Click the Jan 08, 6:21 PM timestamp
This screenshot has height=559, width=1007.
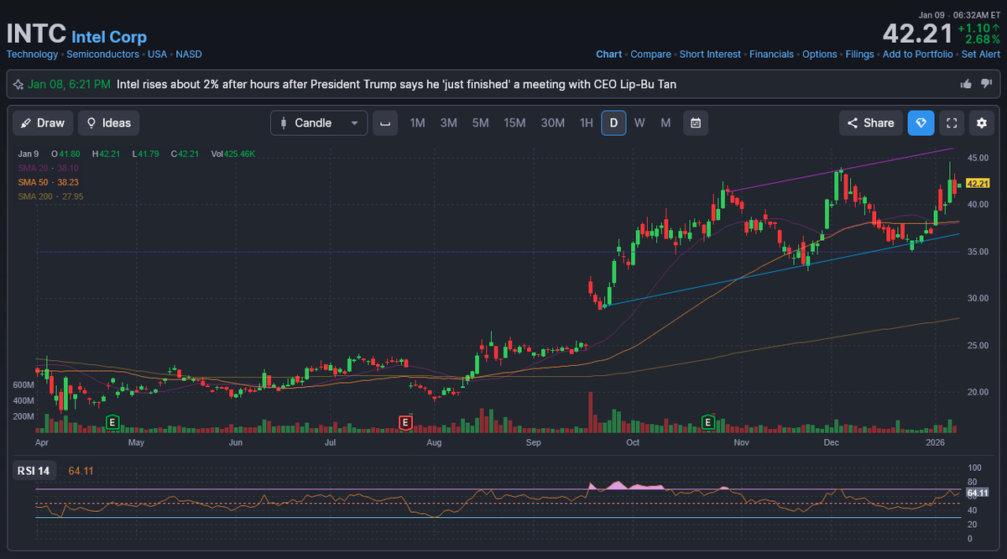pos(69,84)
